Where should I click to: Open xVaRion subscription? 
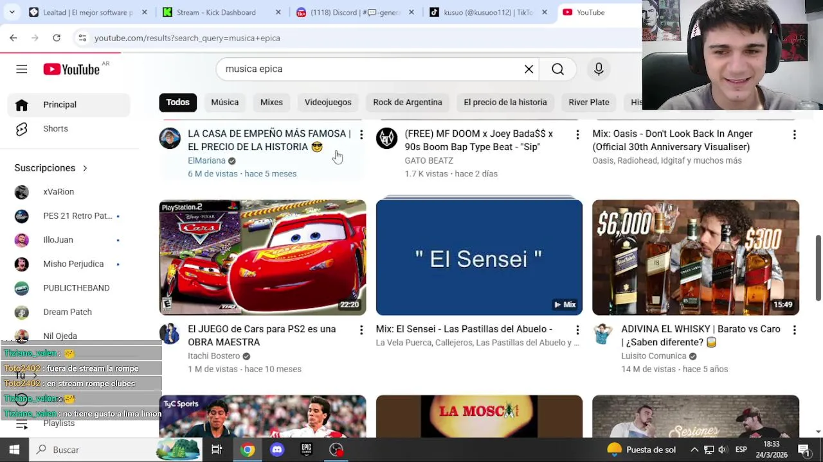[69, 192]
